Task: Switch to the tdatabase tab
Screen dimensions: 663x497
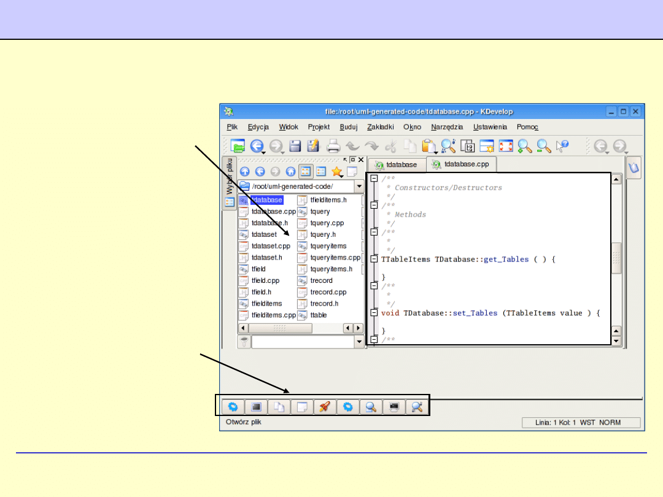Action: coord(396,164)
